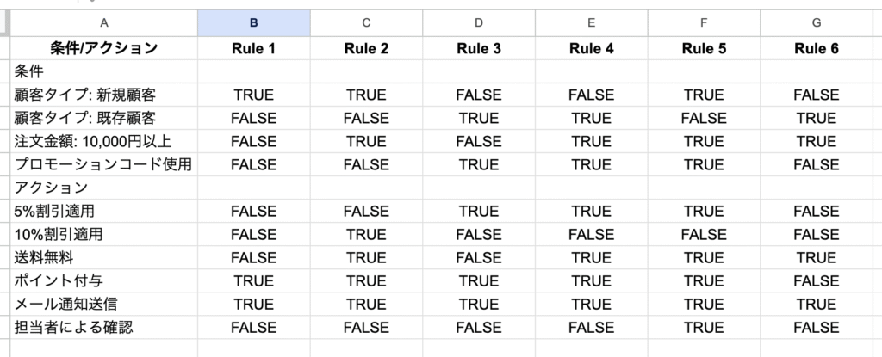Image resolution: width=882 pixels, height=357 pixels.
Task: Click the Rule 1 header cell
Action: coord(253,48)
